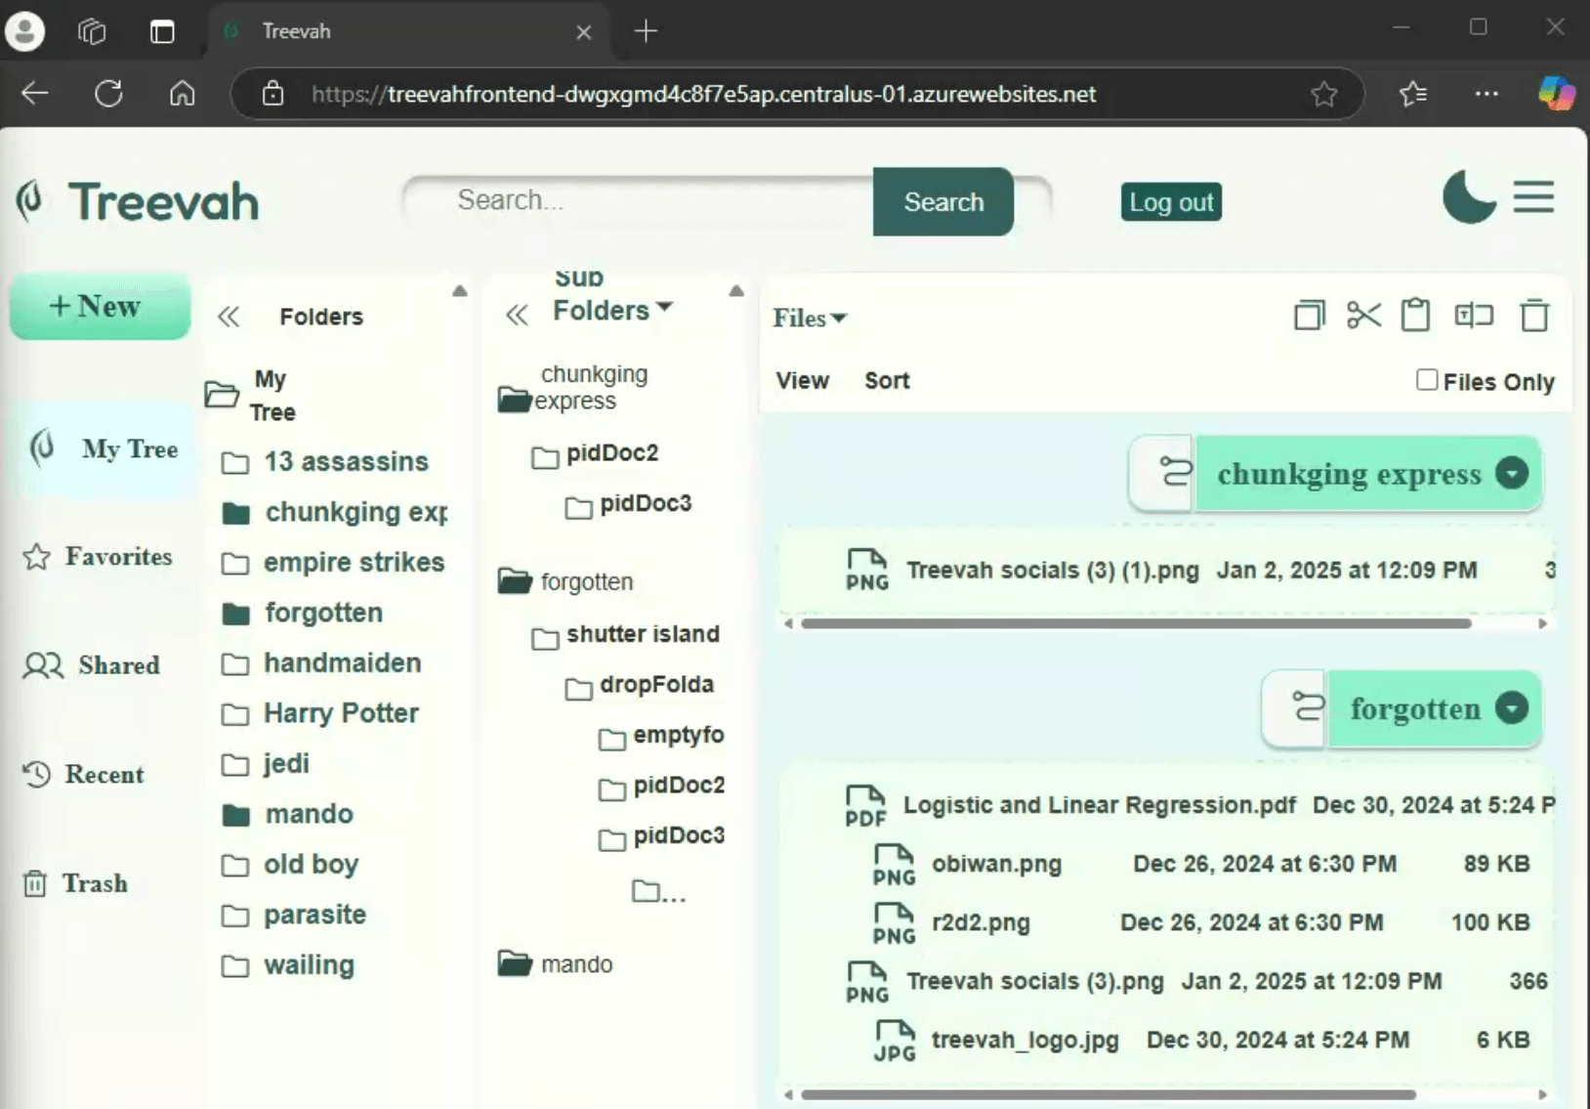Open the Sort menu
1590x1109 pixels.
tap(887, 381)
